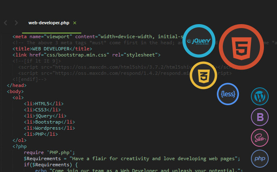Screen dimensions: 277x172
Task: Click the HTML5 list item line
Action: point(44,104)
